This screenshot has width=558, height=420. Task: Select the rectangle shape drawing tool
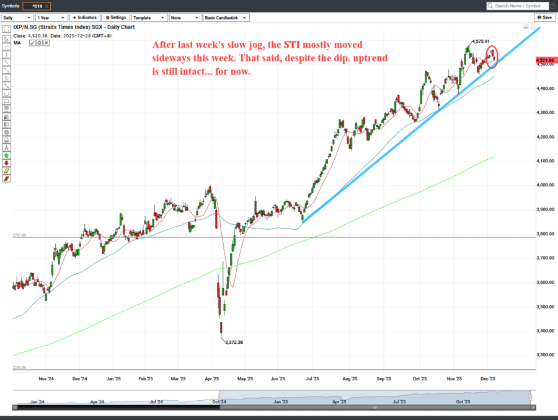(x=6, y=100)
